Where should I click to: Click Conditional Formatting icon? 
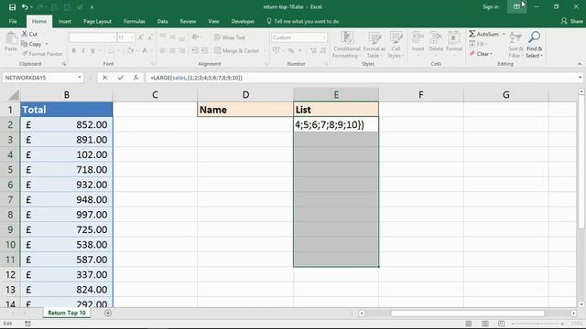coord(347,37)
